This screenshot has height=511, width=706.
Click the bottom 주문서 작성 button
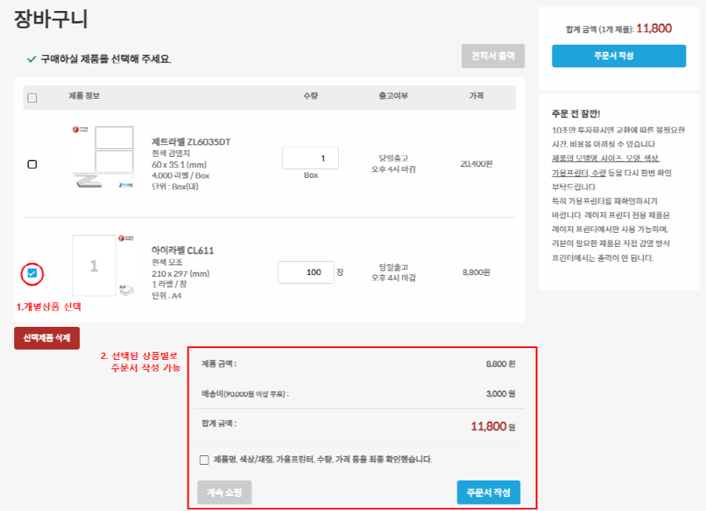click(489, 492)
